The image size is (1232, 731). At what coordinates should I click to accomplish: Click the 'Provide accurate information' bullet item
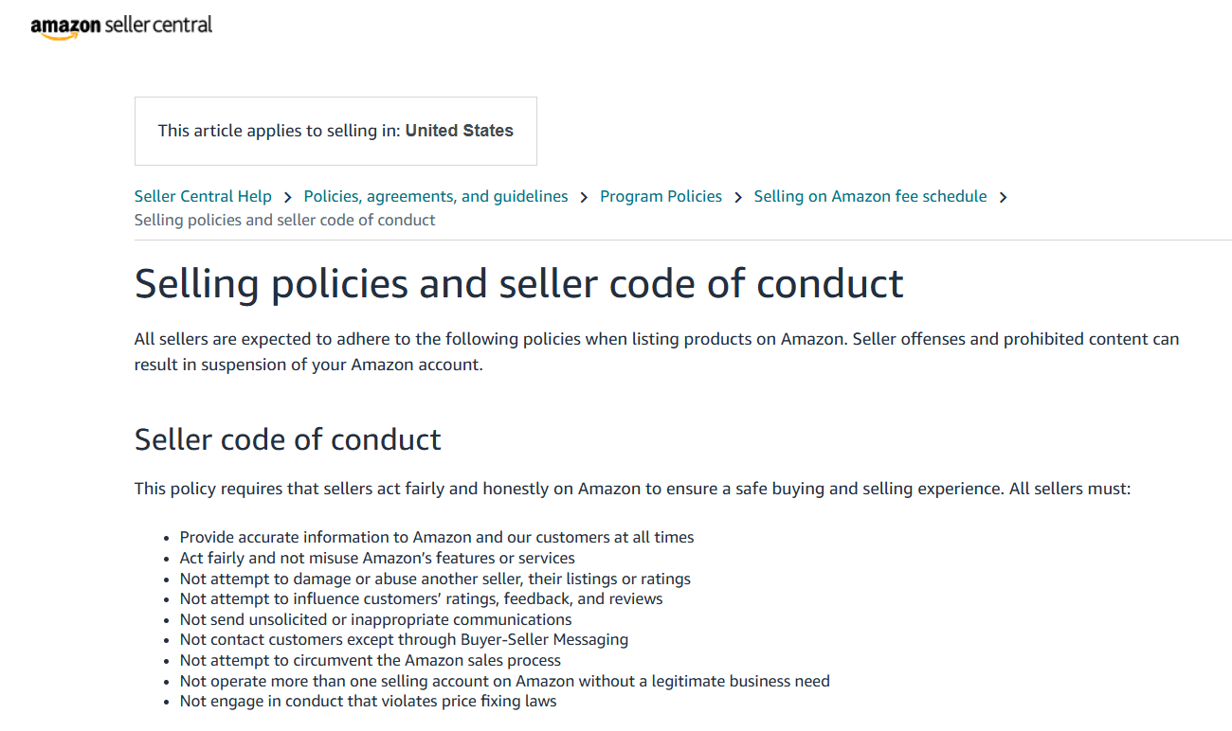point(437,537)
